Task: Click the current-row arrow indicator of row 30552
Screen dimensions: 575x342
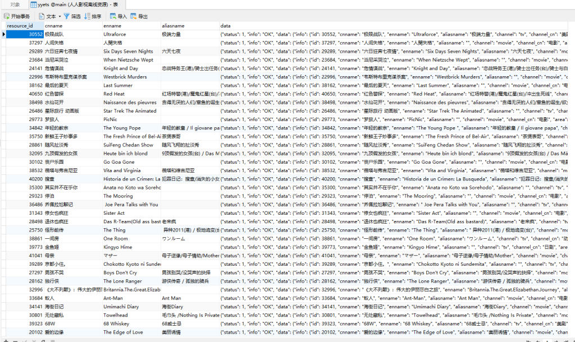Action: 3,34
